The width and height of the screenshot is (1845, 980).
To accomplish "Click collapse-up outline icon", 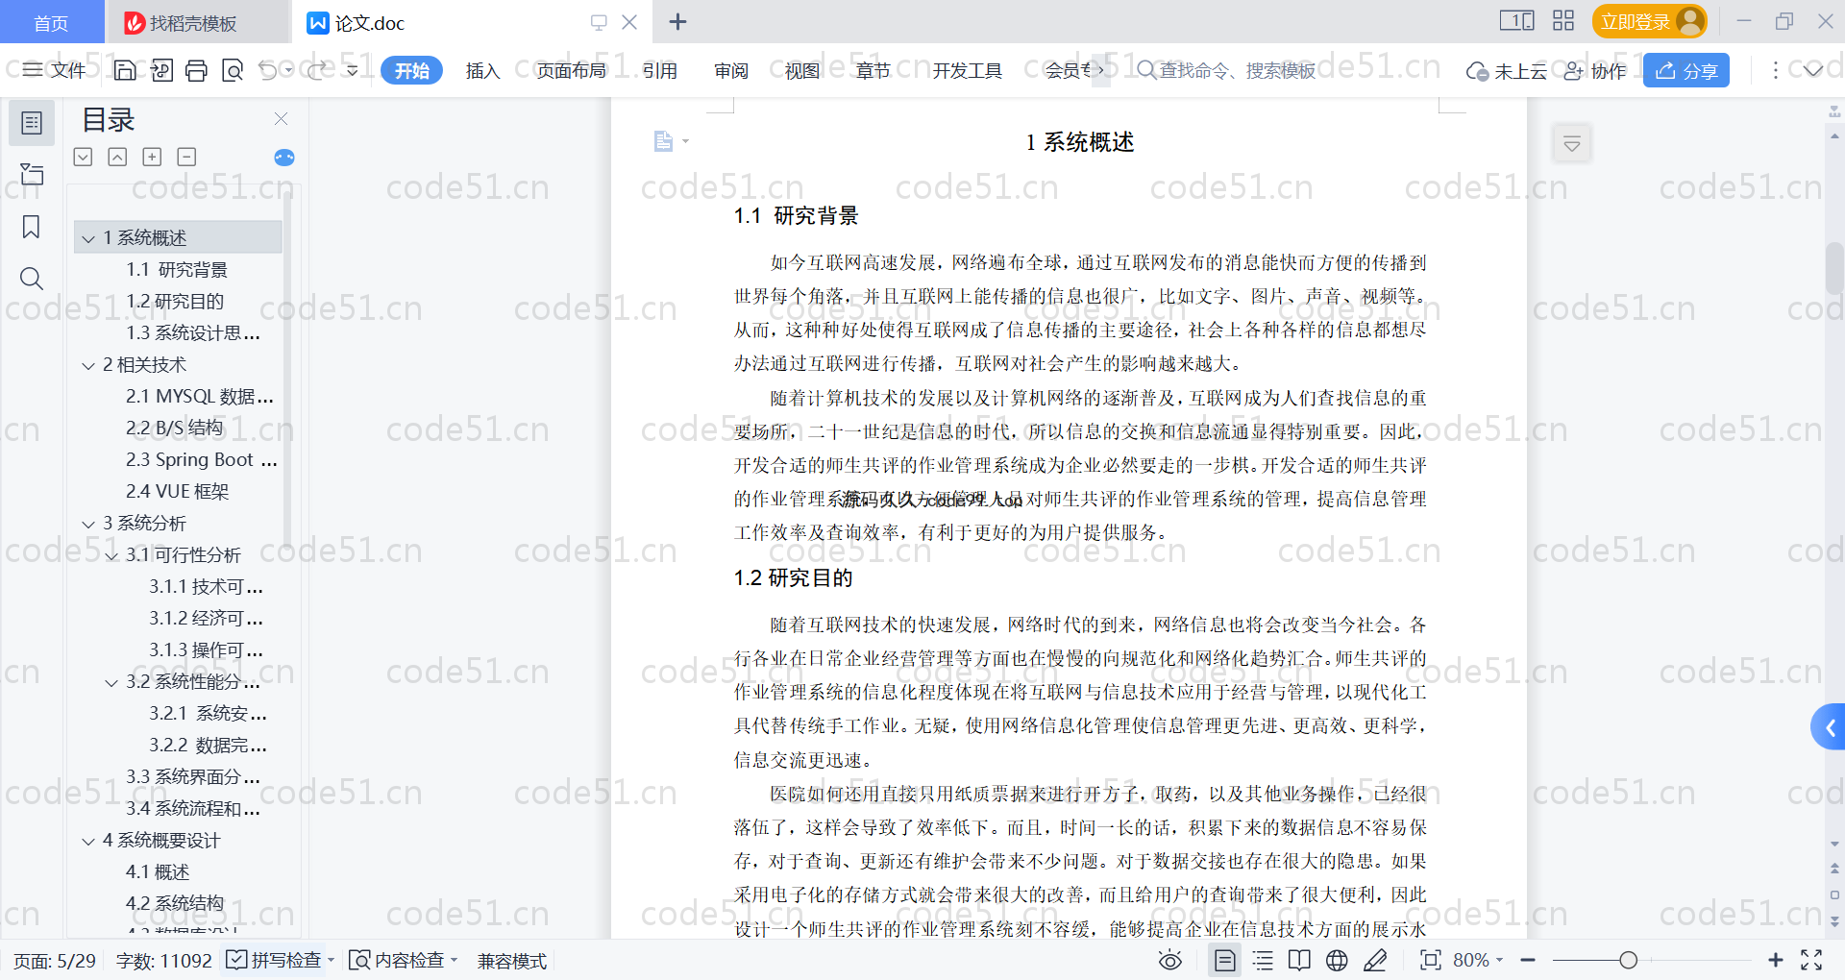I will (117, 157).
